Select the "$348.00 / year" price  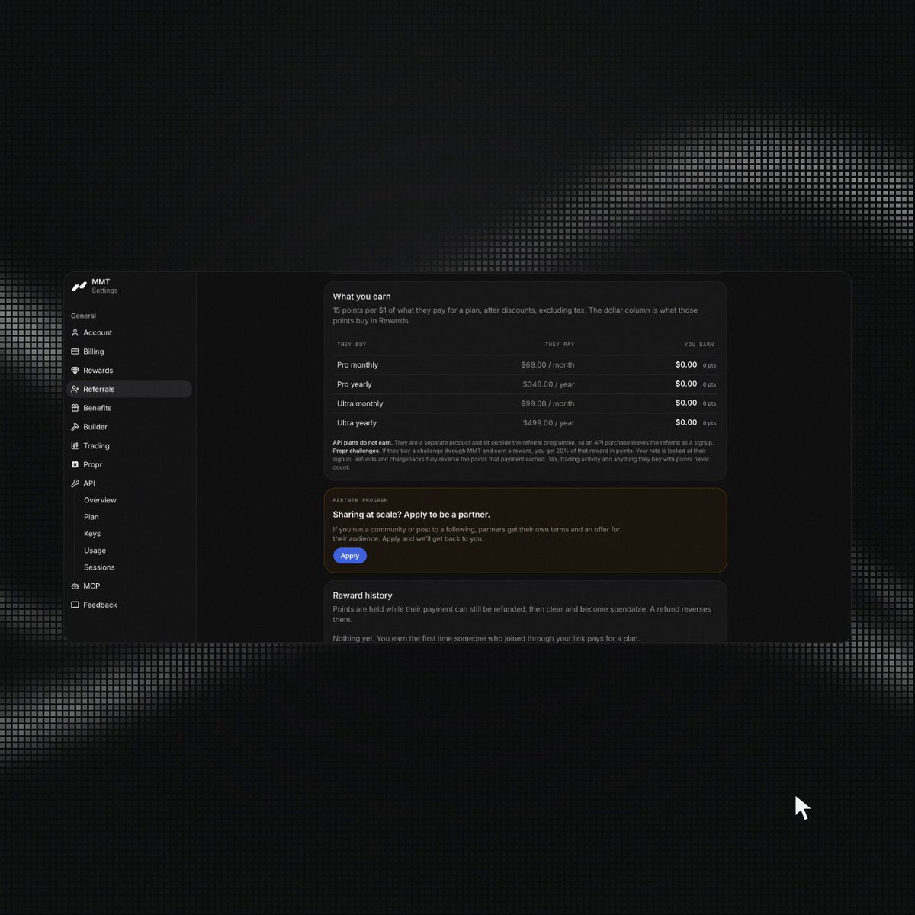[548, 384]
